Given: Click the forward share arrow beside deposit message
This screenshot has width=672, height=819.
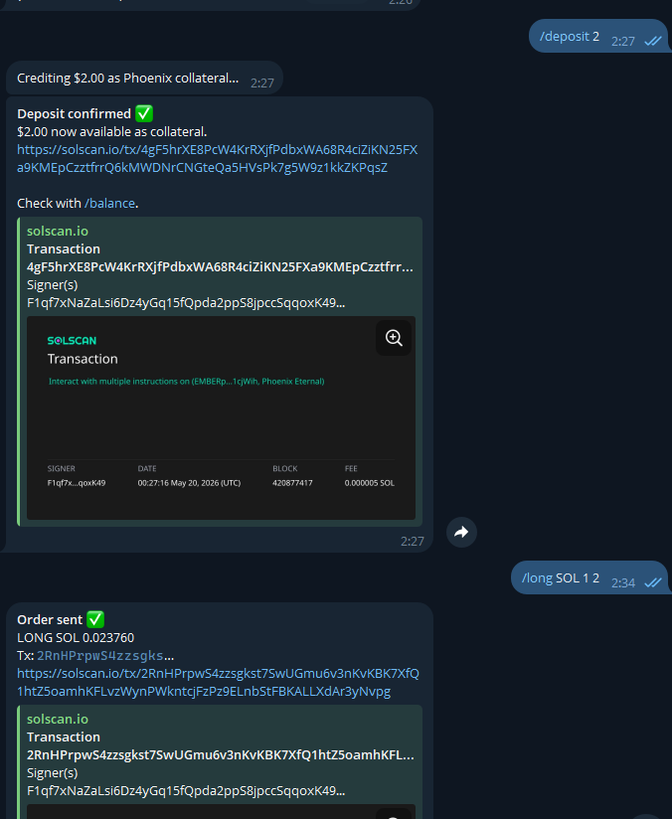Looking at the screenshot, I should [461, 532].
